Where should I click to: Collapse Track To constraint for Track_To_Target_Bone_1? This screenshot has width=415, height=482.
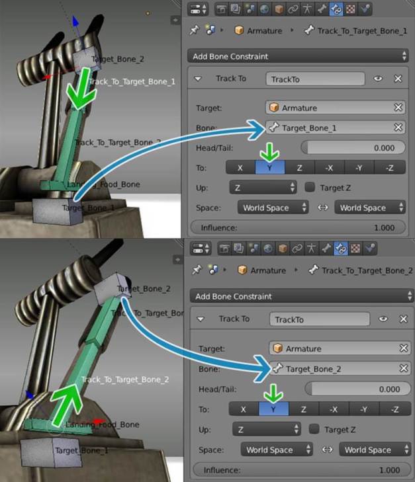tap(198, 79)
